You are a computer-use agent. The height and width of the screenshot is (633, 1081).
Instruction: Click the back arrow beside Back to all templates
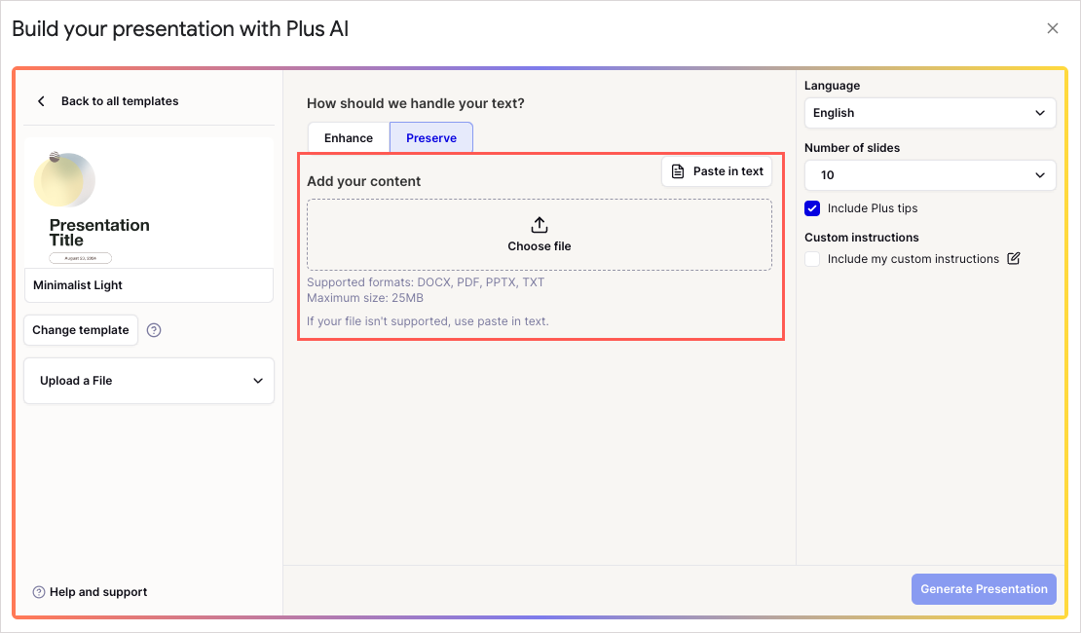click(x=41, y=101)
